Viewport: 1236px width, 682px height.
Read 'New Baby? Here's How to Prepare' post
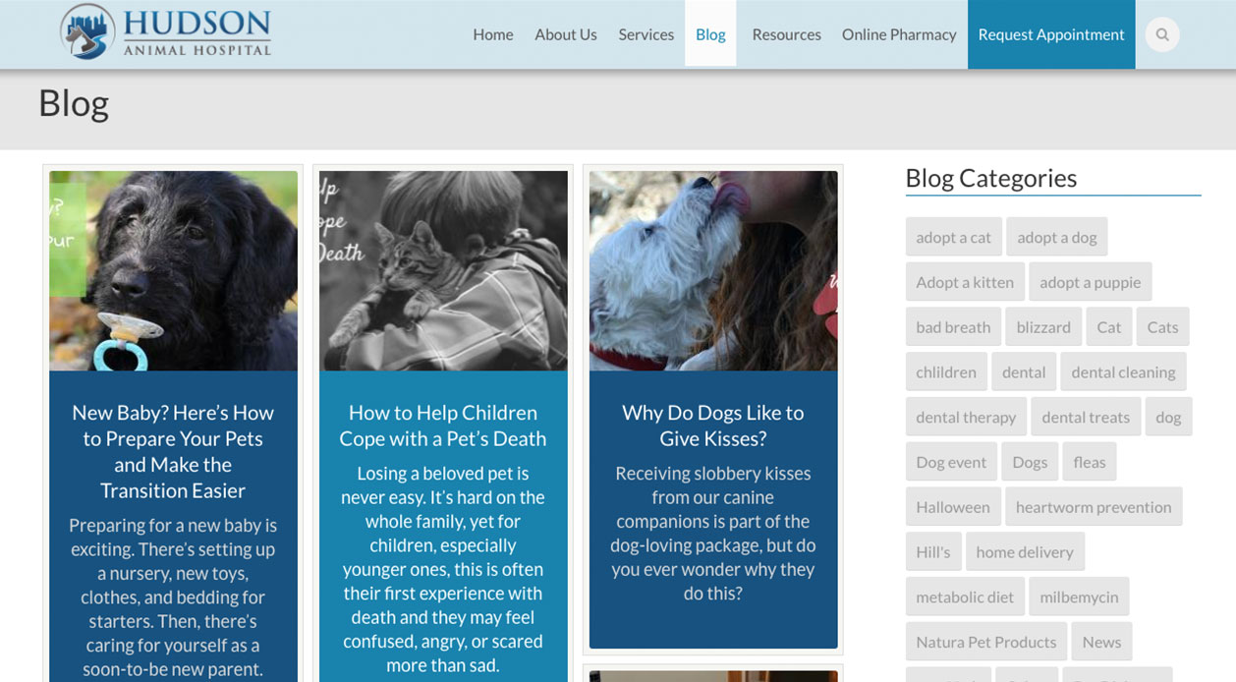(x=173, y=451)
